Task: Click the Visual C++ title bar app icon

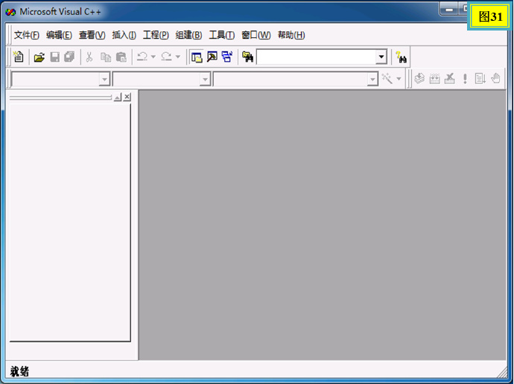Action: pos(10,12)
